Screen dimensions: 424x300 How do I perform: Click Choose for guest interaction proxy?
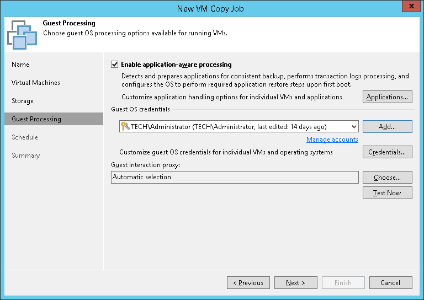tap(387, 178)
